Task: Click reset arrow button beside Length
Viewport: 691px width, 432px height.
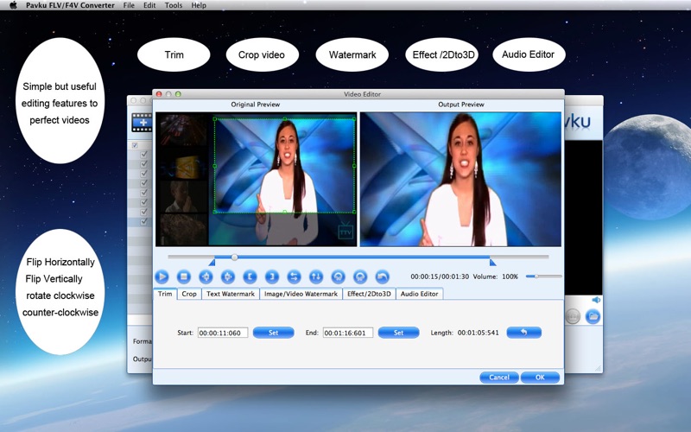Action: (x=524, y=333)
